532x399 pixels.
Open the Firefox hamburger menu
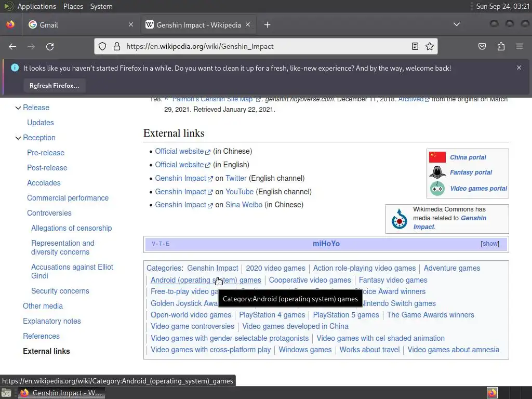(520, 46)
